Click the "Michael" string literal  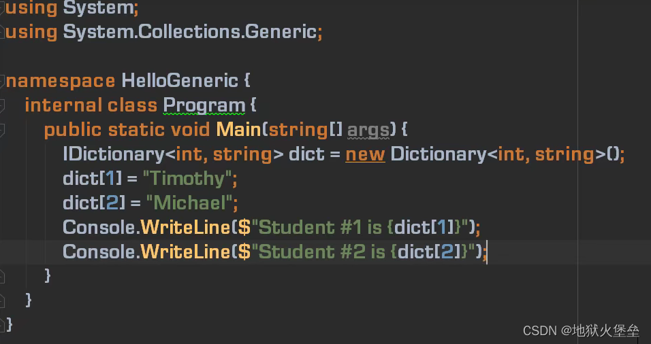tap(189, 203)
